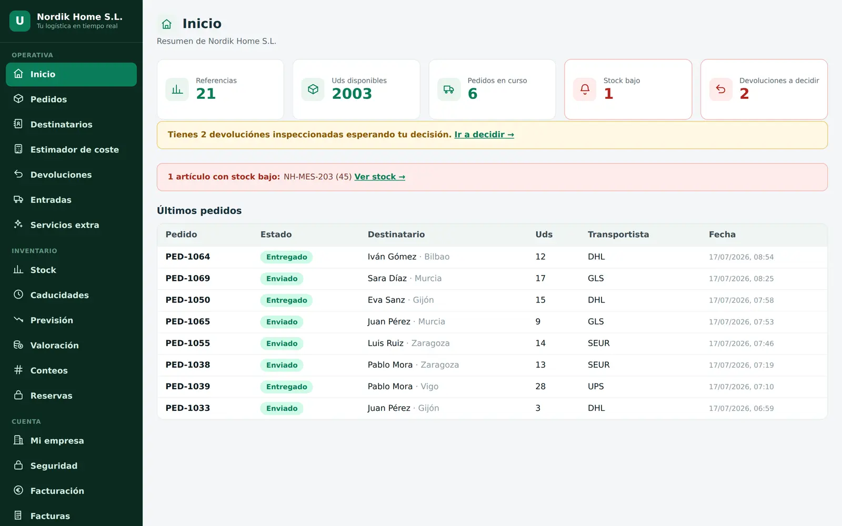This screenshot has width=842, height=526.
Task: Click the return icon on Devoluciones a decidir card
Action: coord(721,89)
